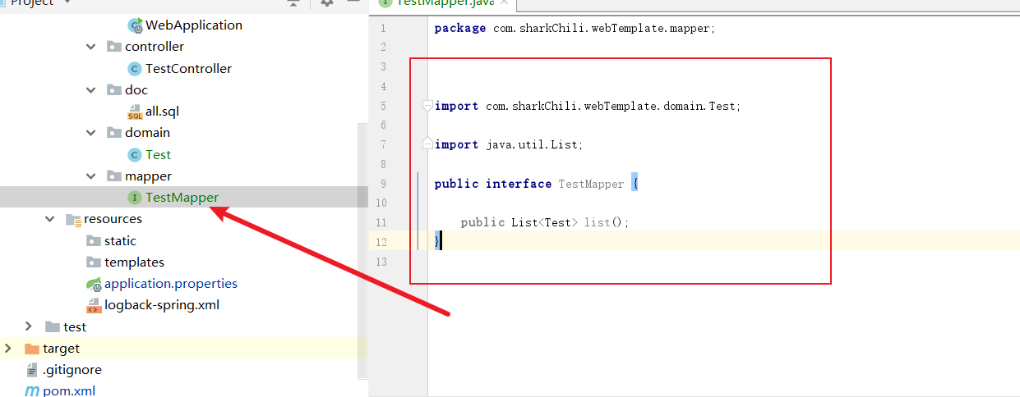Viewport: 1020px width, 397px height.
Task: Click the TestMapper interface icon
Action: 134,198
